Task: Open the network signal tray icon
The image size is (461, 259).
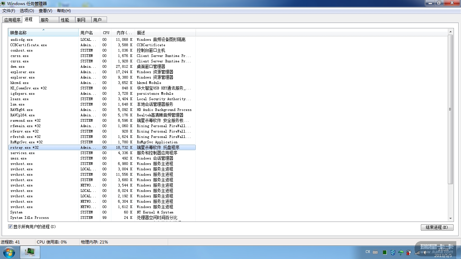Action: (x=417, y=252)
